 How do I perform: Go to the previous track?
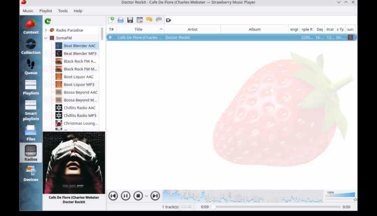pyautogui.click(x=113, y=196)
